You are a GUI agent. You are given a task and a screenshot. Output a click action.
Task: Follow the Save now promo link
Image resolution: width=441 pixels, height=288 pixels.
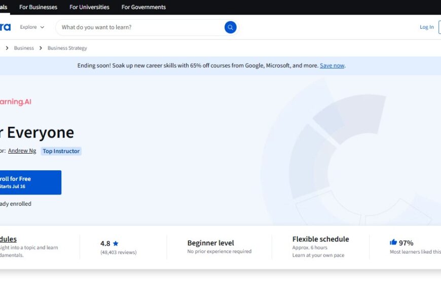click(x=332, y=66)
